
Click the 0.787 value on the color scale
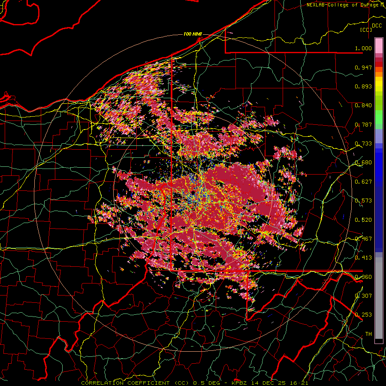(x=363, y=124)
